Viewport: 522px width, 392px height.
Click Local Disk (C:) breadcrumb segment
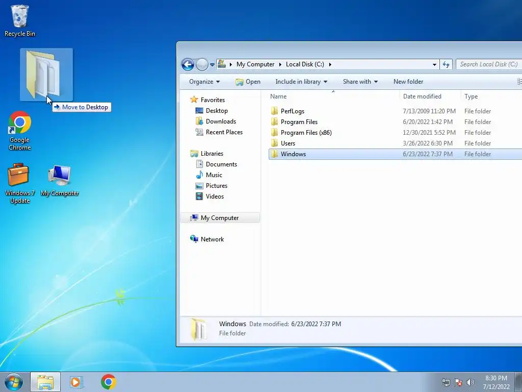click(305, 64)
